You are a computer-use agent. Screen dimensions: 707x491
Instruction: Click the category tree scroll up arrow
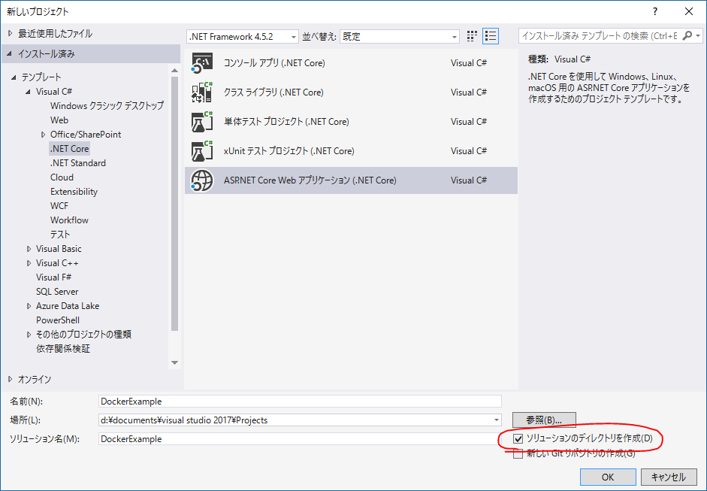click(174, 70)
